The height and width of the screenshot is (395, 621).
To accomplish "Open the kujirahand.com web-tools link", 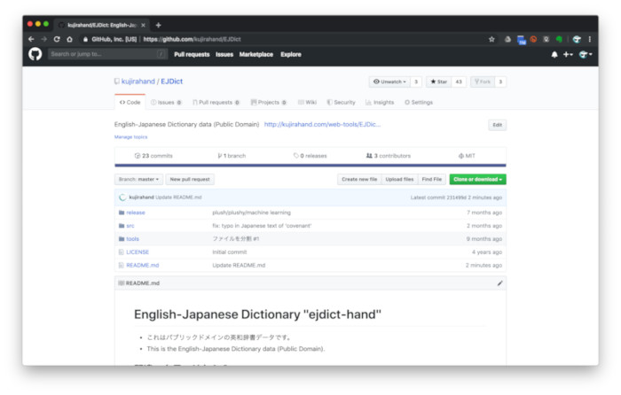I will click(x=322, y=124).
